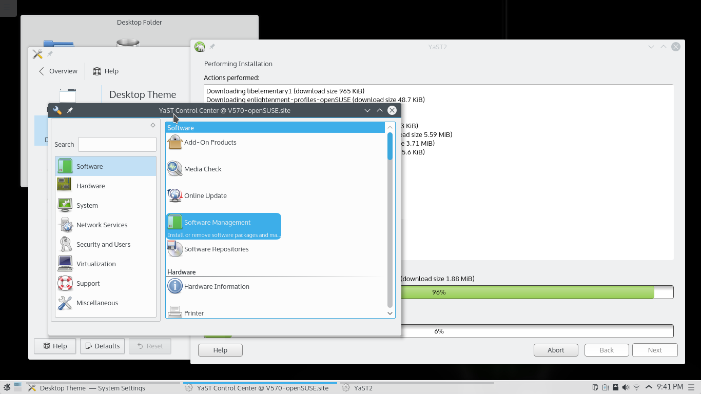Expand hidden system tray icons

tap(649, 387)
